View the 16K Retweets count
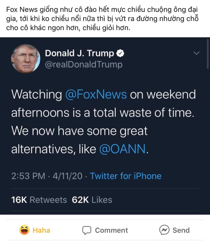This screenshot has width=210, height=244. click(39, 200)
